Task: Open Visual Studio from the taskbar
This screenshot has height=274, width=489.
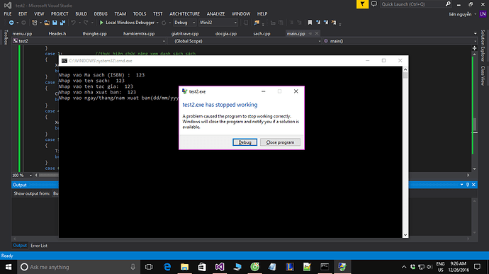Action: tap(220, 267)
